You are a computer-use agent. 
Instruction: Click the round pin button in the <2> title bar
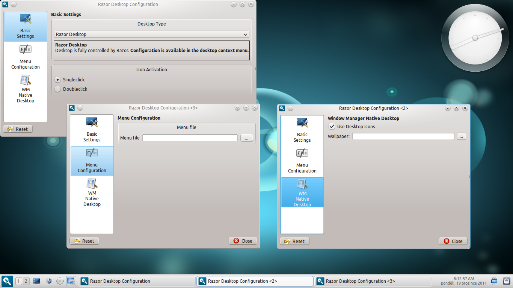pyautogui.click(x=290, y=108)
